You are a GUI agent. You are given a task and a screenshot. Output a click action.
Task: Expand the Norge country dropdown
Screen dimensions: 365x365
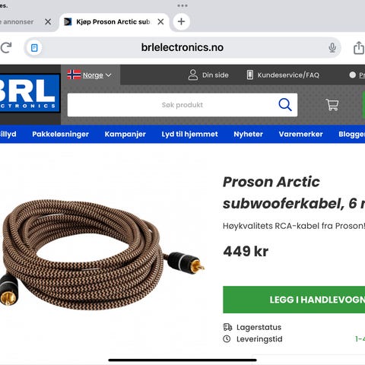click(90, 75)
